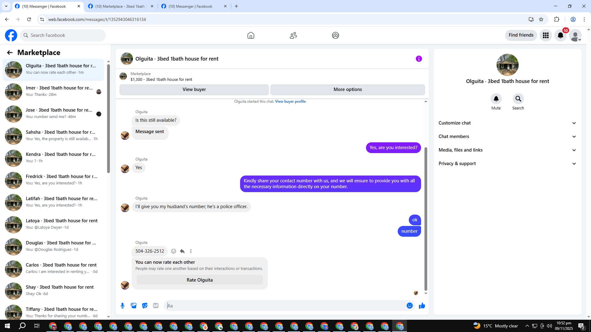Open the browser Extensions puzzle icon
This screenshot has width=591, height=332.
[x=557, y=19]
